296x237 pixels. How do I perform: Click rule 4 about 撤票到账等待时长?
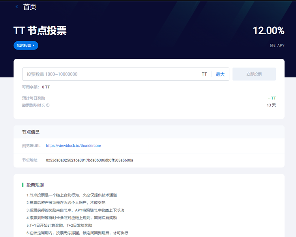pyautogui.click(x=72, y=218)
